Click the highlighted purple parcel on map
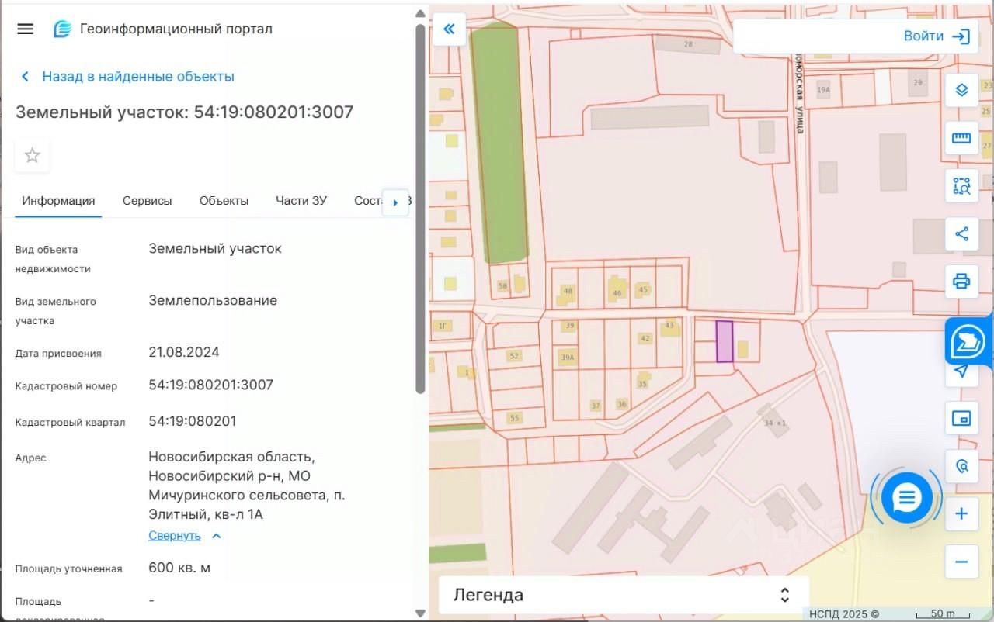994x622 pixels. [x=724, y=341]
